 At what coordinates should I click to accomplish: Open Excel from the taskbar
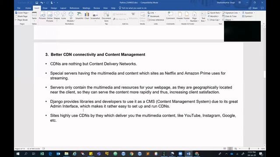(42, 154)
